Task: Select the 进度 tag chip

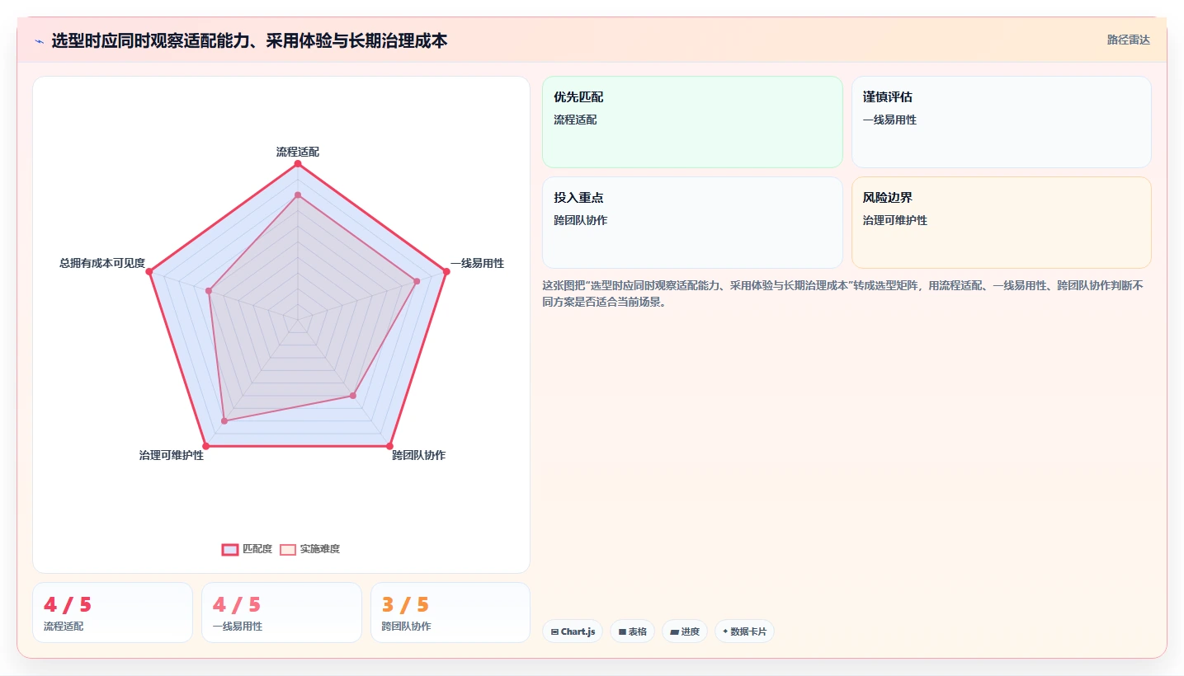Action: point(685,631)
